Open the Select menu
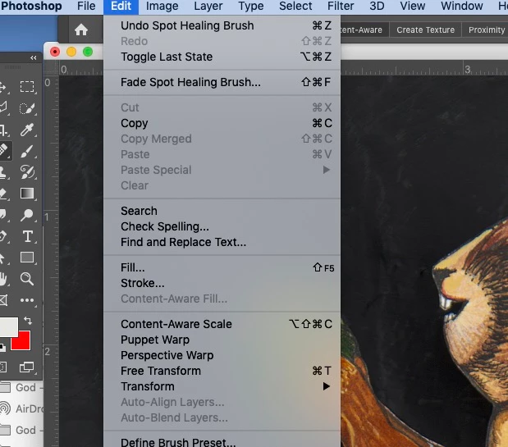Image resolution: width=508 pixels, height=447 pixels. click(295, 6)
